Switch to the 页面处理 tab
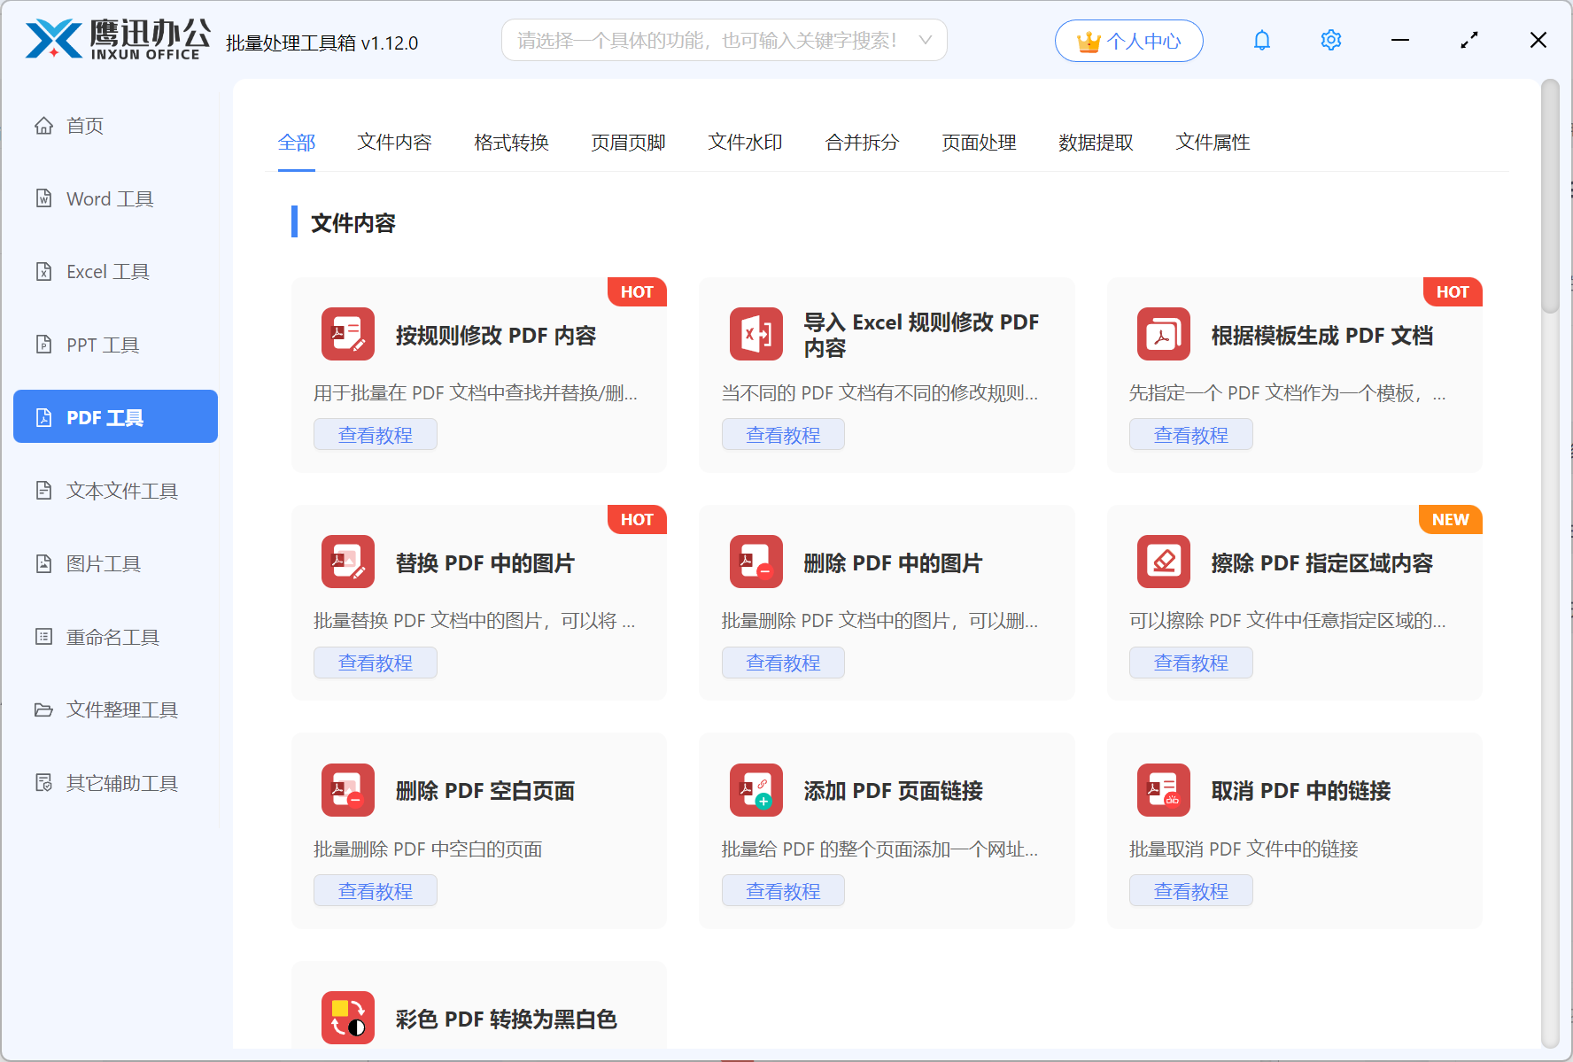 979,142
